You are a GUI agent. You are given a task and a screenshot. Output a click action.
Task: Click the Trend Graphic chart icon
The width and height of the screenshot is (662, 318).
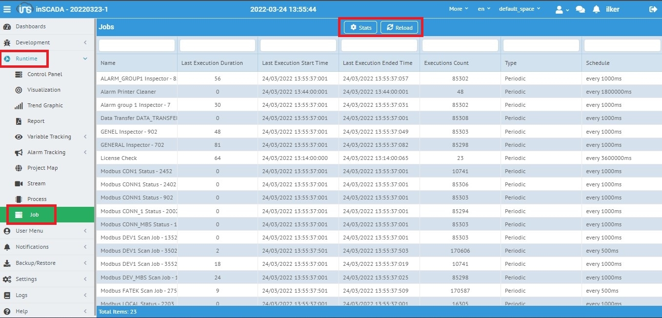19,105
